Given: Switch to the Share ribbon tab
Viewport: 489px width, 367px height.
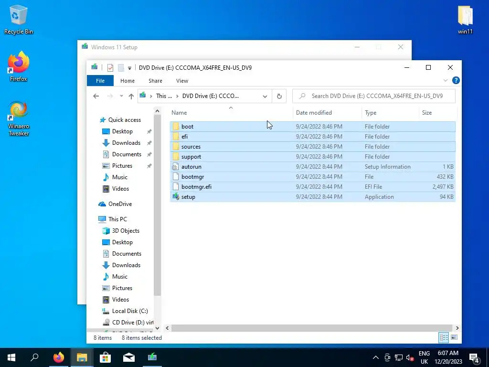Looking at the screenshot, I should pyautogui.click(x=155, y=80).
